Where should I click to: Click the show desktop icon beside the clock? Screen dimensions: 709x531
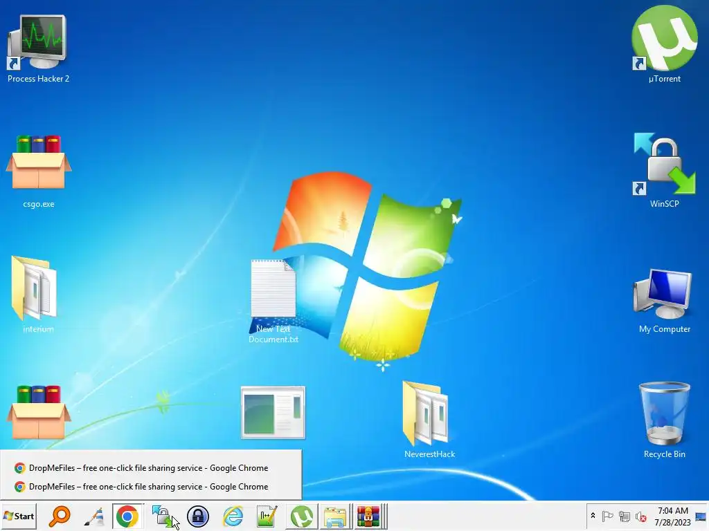click(701, 516)
